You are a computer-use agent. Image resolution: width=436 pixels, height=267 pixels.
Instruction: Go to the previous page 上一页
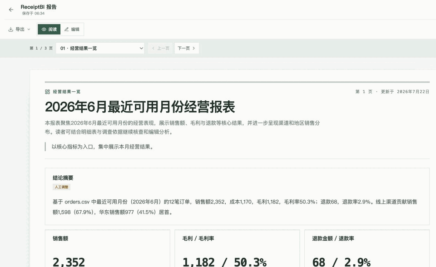pyautogui.click(x=160, y=48)
